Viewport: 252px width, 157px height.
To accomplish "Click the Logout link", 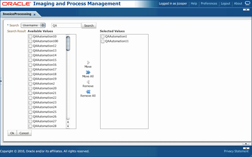I will pyautogui.click(x=225, y=3).
